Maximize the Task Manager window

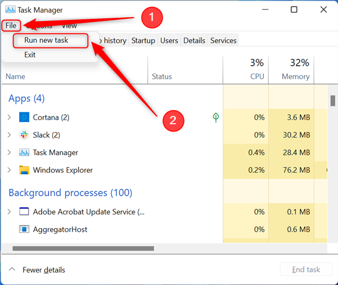click(294, 9)
